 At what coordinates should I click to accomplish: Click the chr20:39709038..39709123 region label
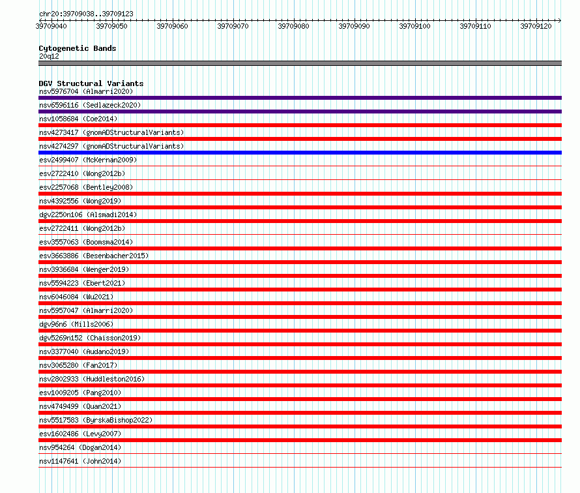click(86, 14)
